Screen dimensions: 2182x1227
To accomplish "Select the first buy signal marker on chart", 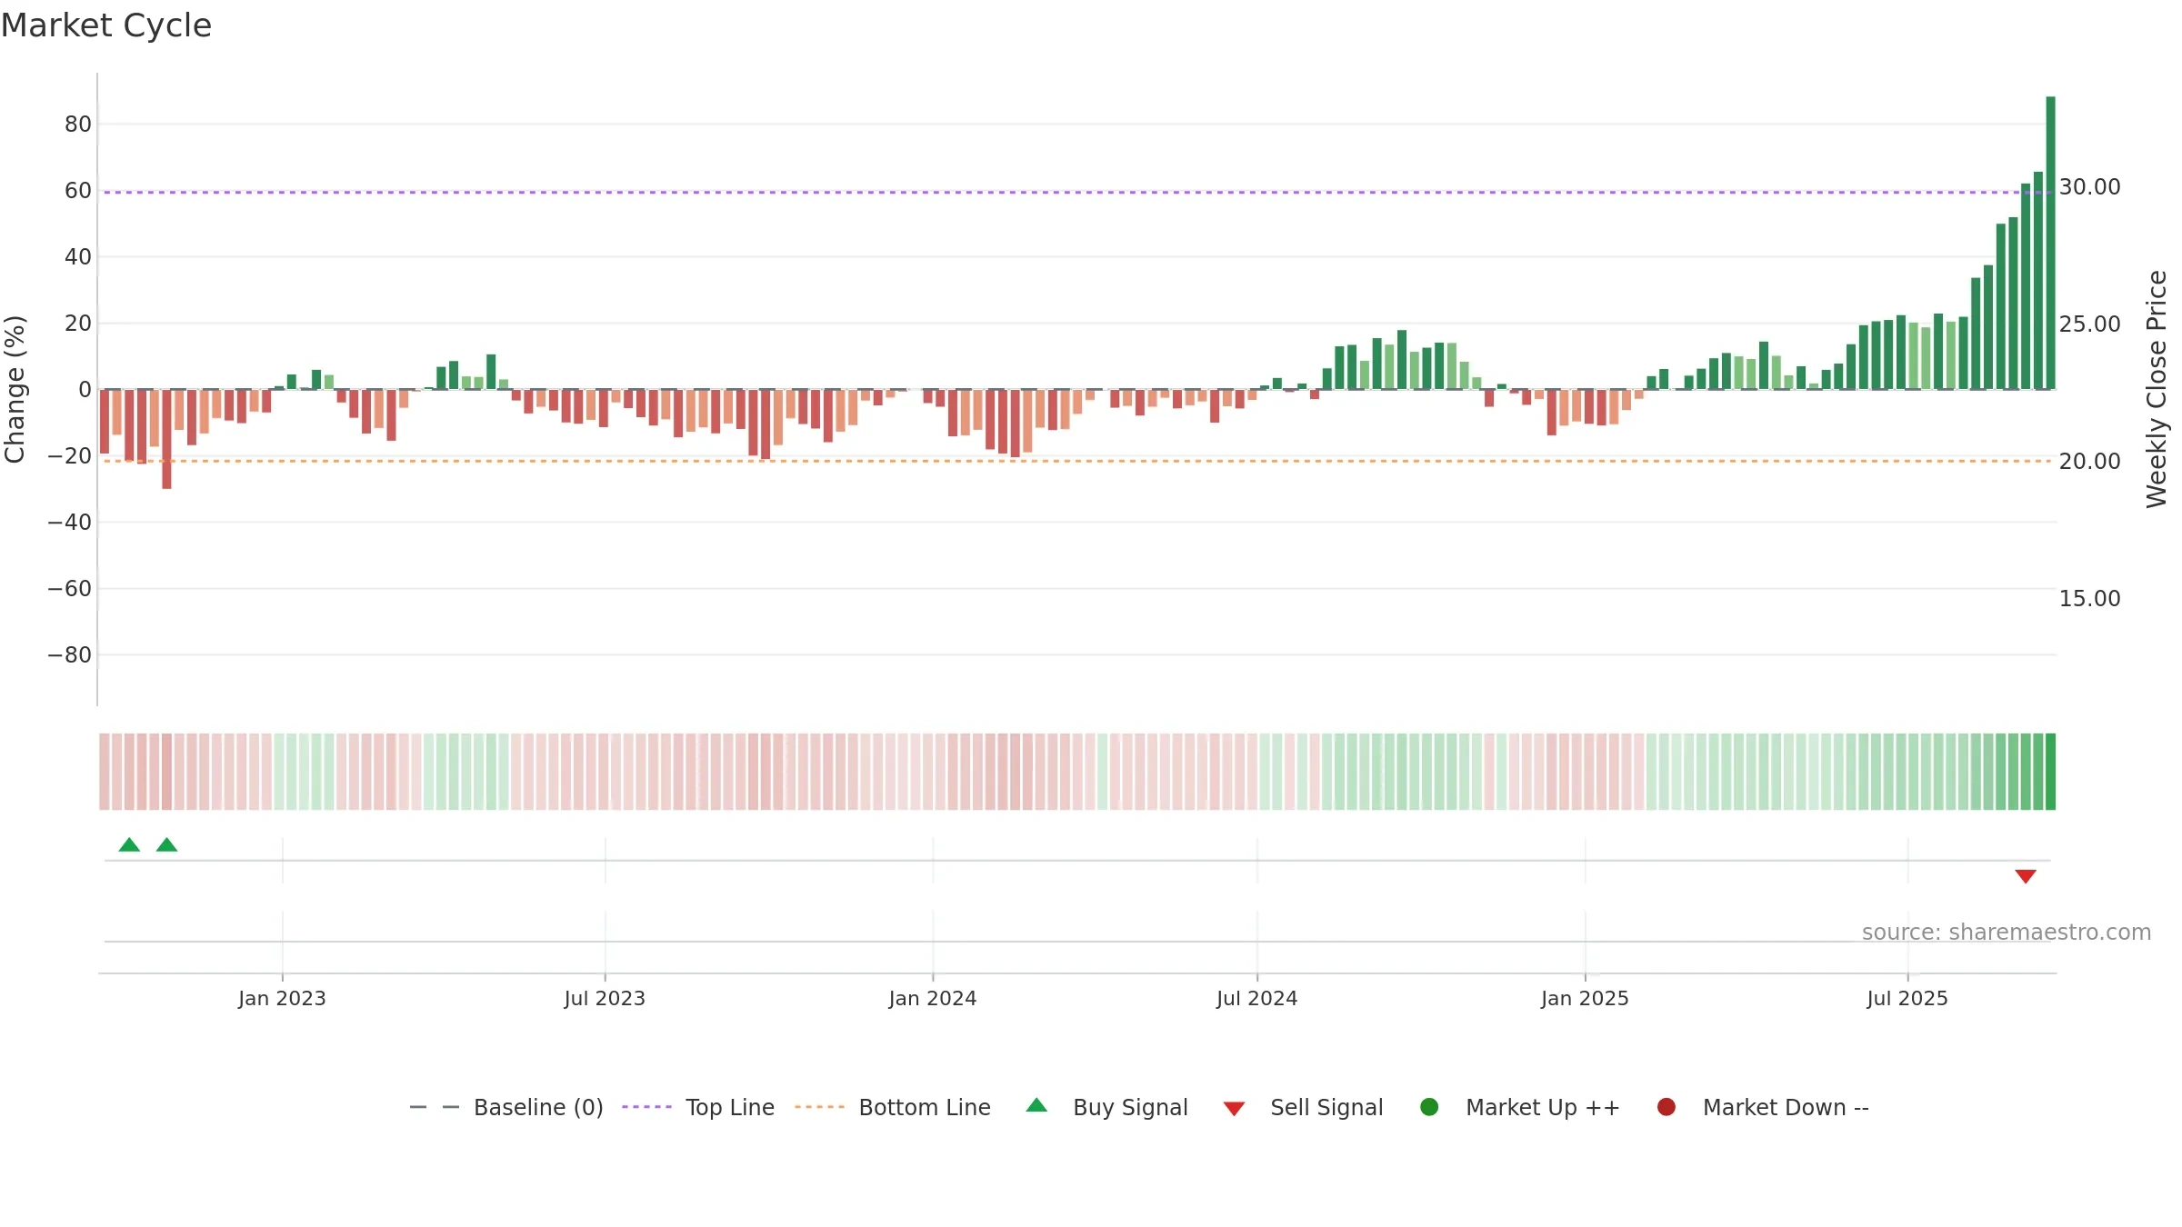I will pyautogui.click(x=129, y=845).
